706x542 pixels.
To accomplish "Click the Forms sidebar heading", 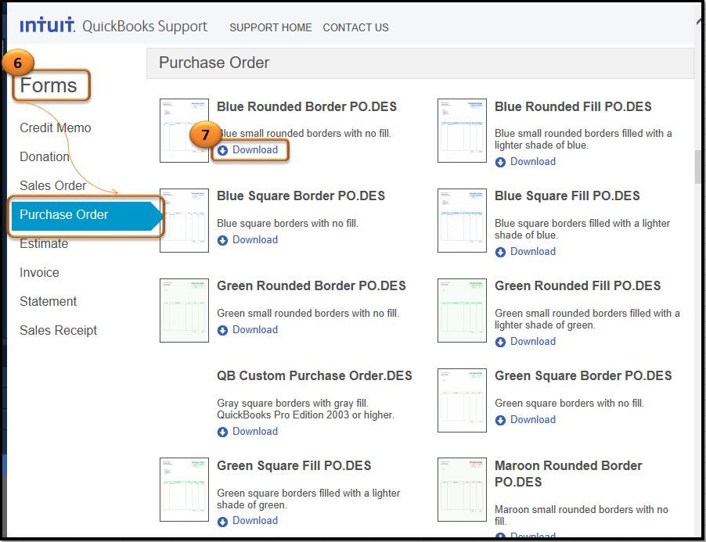I will click(49, 85).
